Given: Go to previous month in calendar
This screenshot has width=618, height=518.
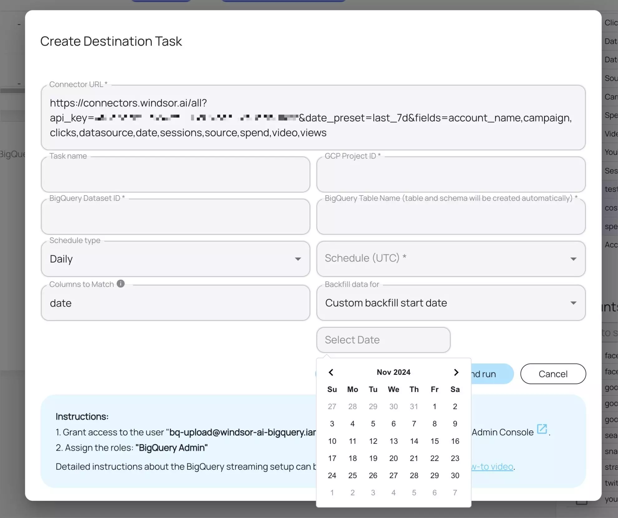Looking at the screenshot, I should (x=331, y=372).
